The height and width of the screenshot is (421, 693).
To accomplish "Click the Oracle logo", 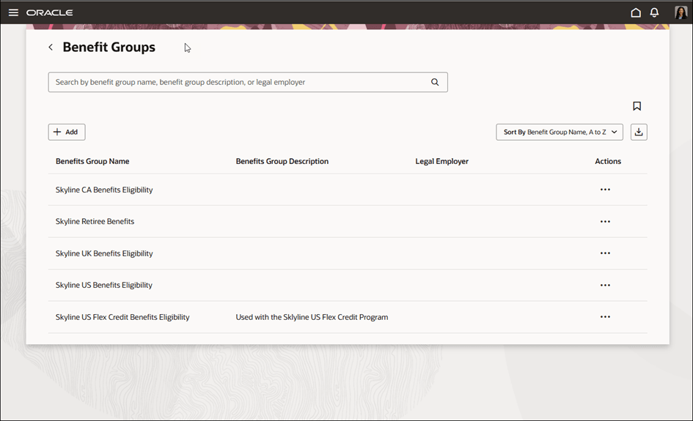I will click(50, 12).
